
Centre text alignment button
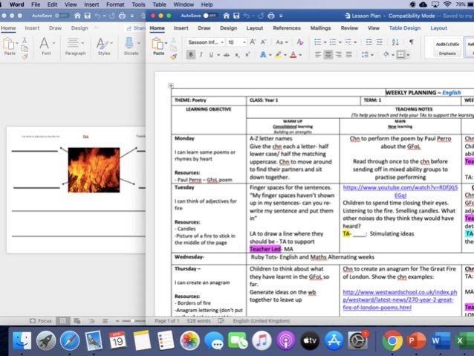[328, 55]
